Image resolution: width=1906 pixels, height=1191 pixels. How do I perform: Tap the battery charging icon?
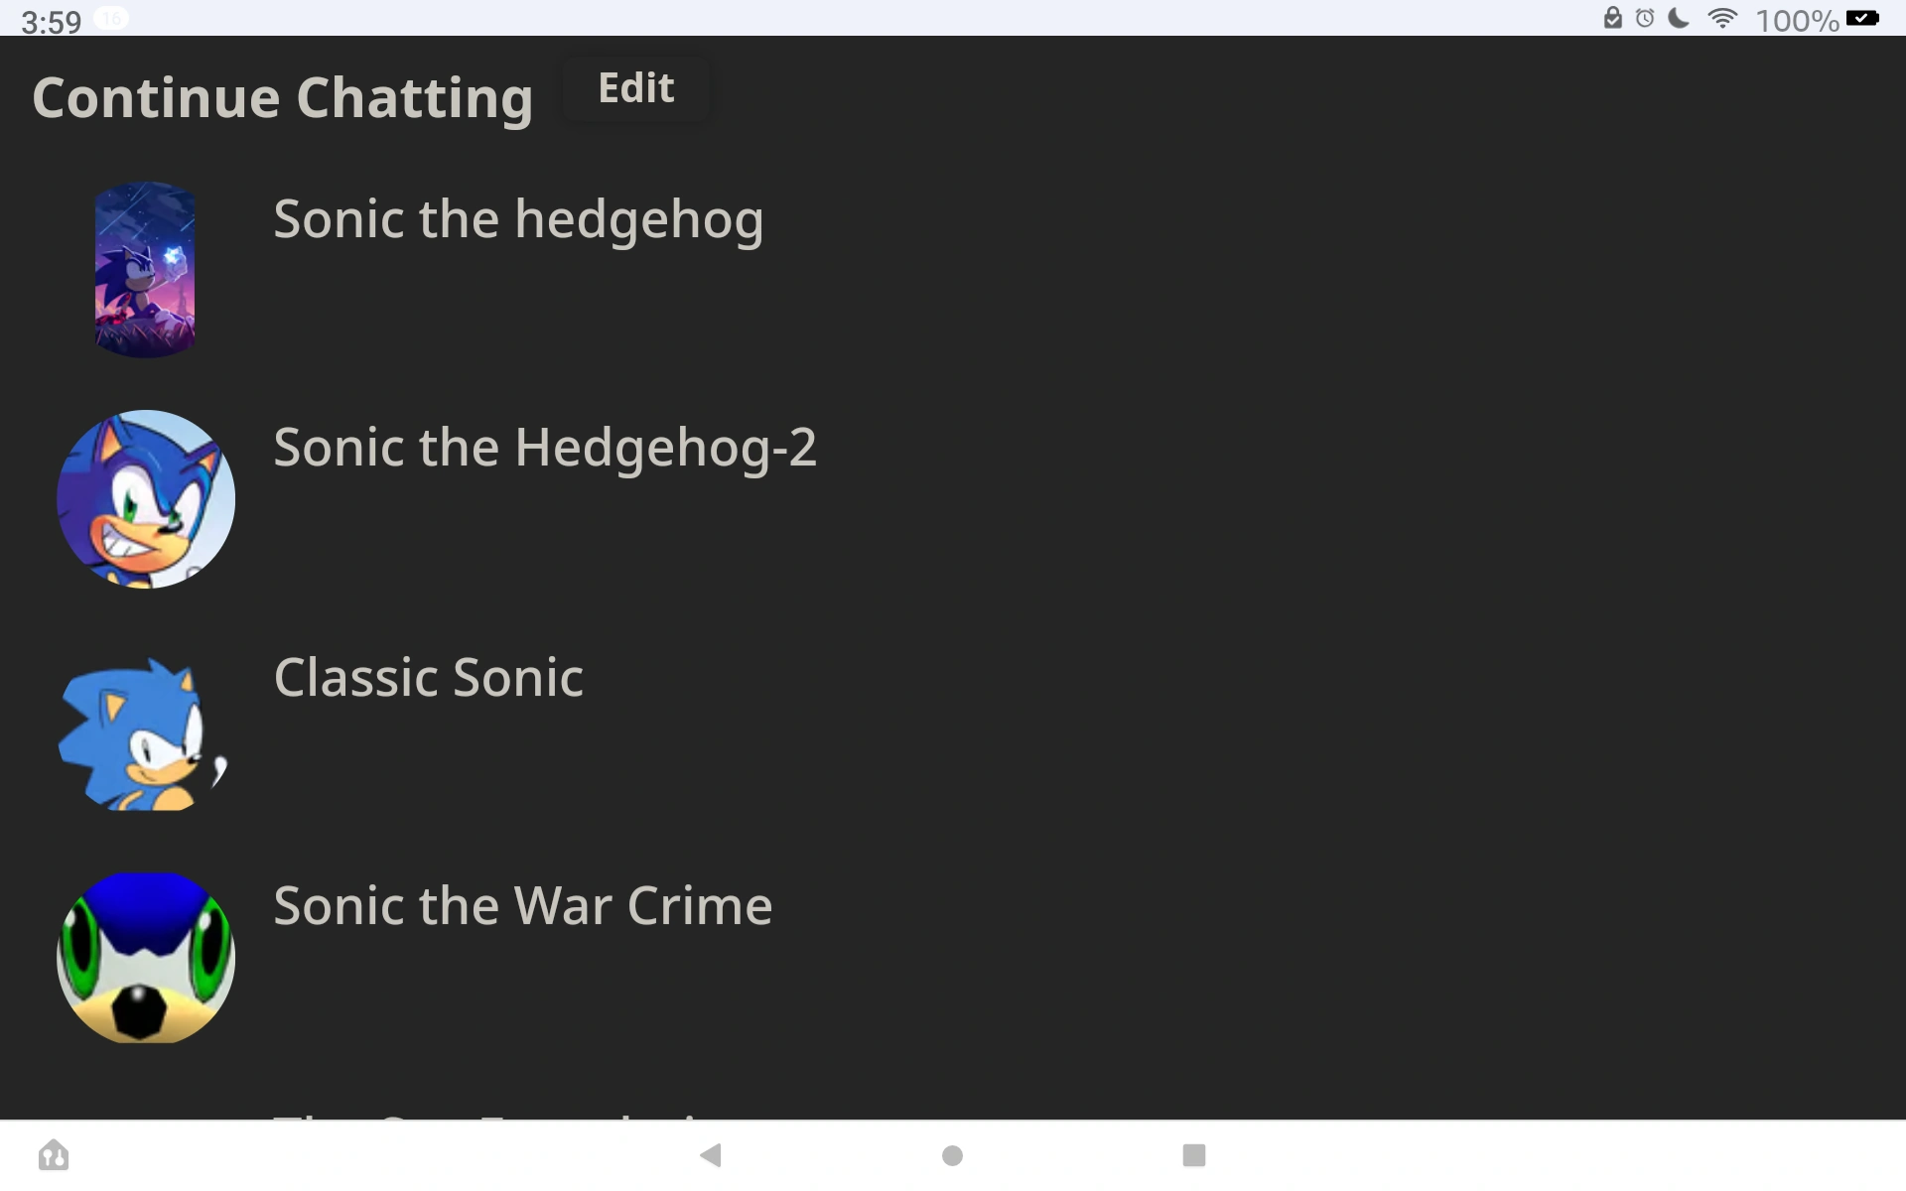pos(1862,18)
